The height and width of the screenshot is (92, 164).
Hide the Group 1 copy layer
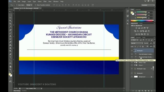[x=132, y=62]
